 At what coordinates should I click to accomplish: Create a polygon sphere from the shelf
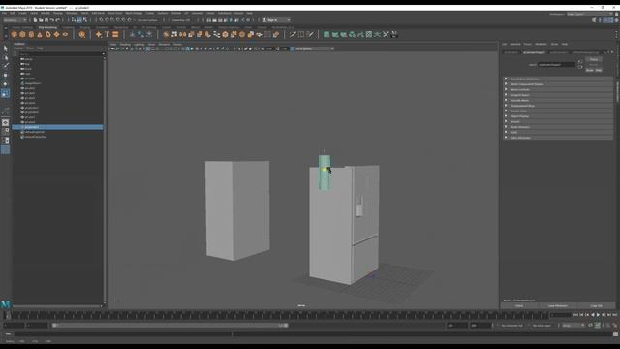(x=15, y=35)
